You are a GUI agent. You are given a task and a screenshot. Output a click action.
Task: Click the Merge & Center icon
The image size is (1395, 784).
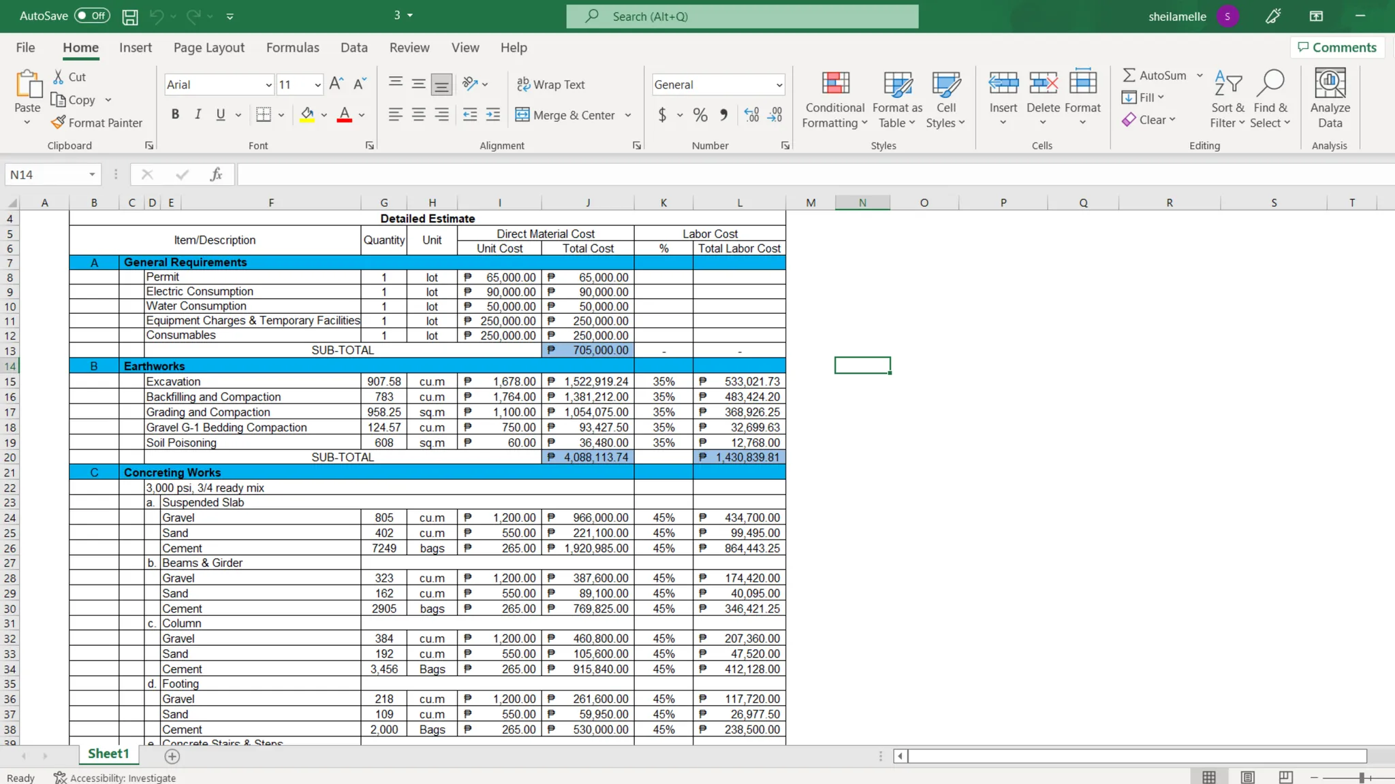[522, 115]
